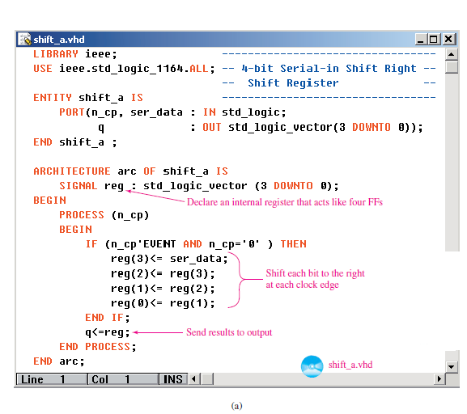Click the THEN keyword
The image size is (467, 414).
(293, 244)
